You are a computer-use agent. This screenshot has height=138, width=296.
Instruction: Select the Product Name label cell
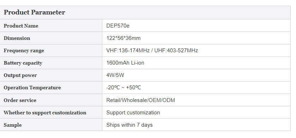(x=51, y=26)
